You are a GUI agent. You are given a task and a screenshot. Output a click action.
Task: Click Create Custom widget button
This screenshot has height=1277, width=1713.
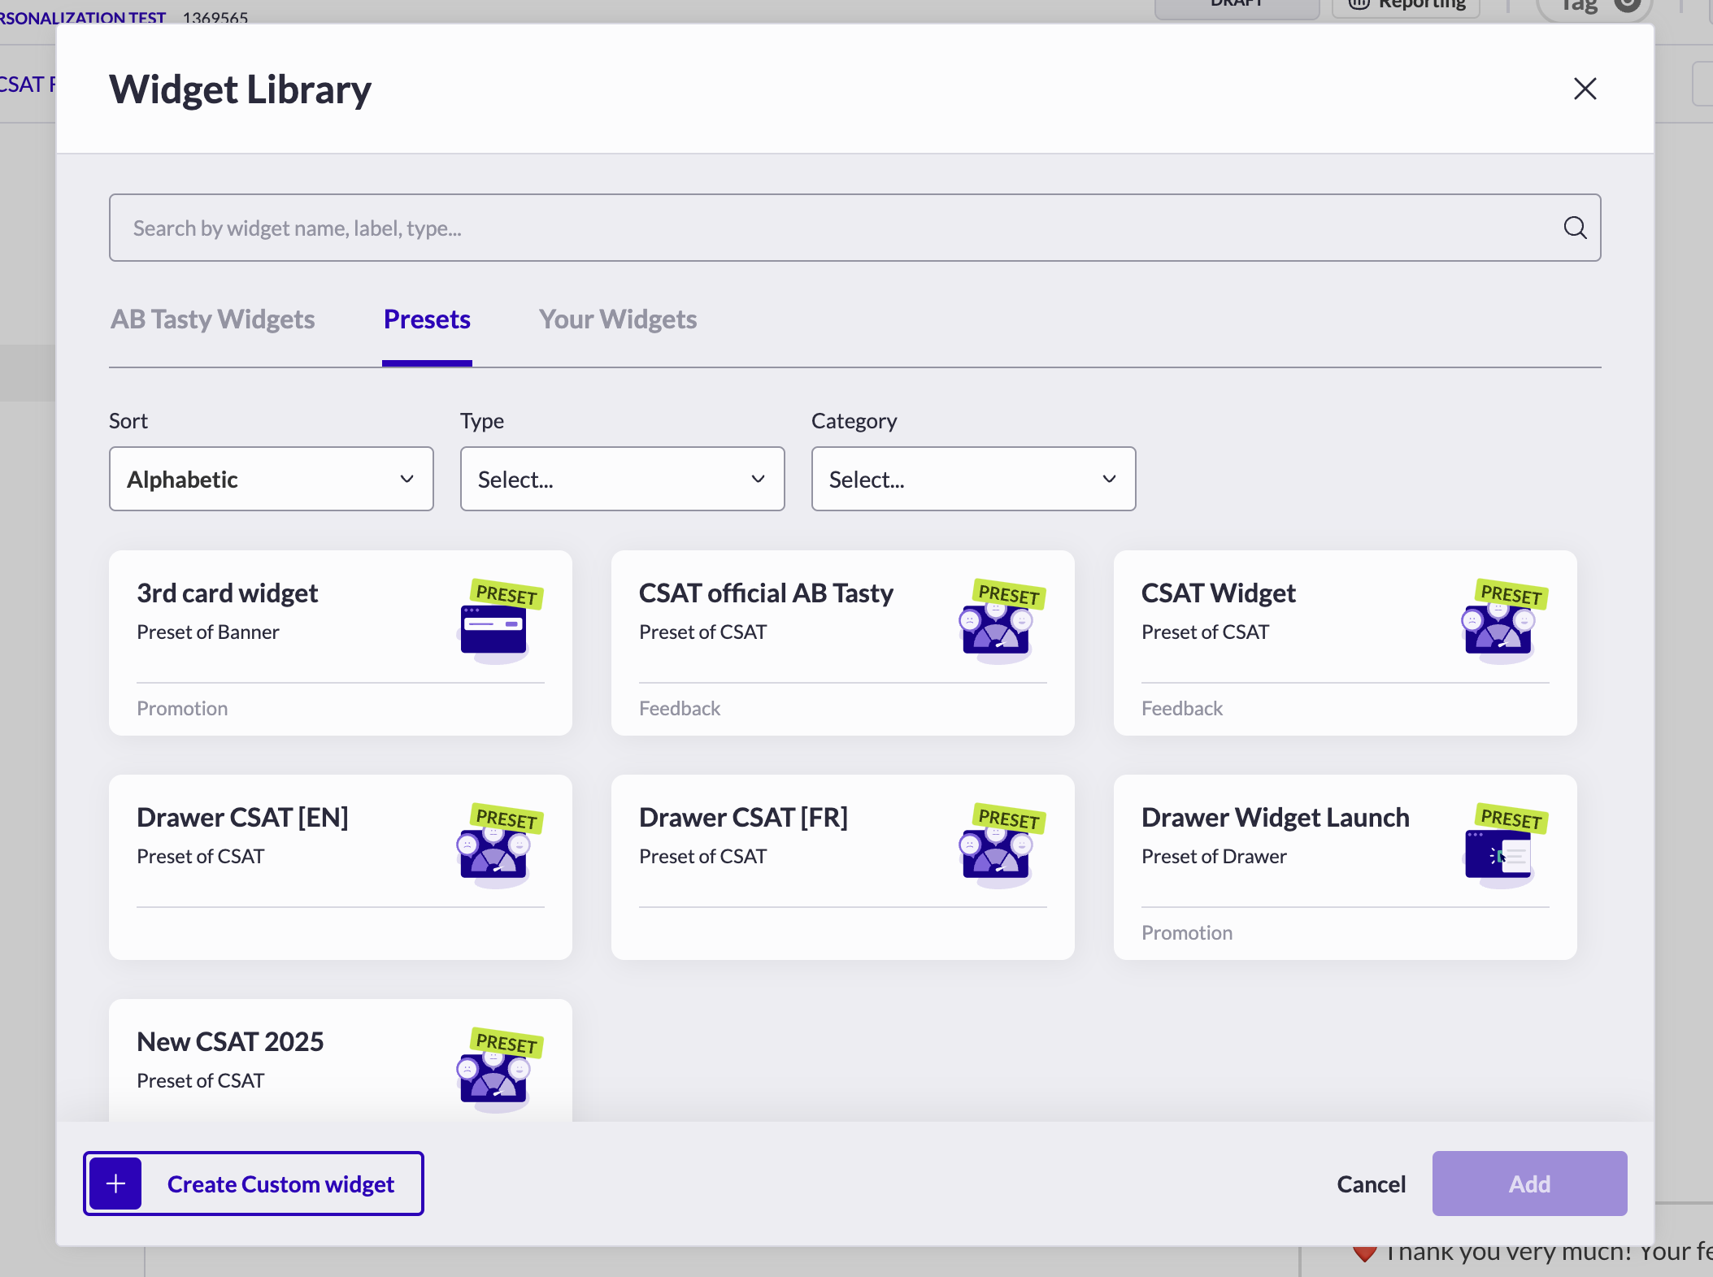click(x=254, y=1184)
